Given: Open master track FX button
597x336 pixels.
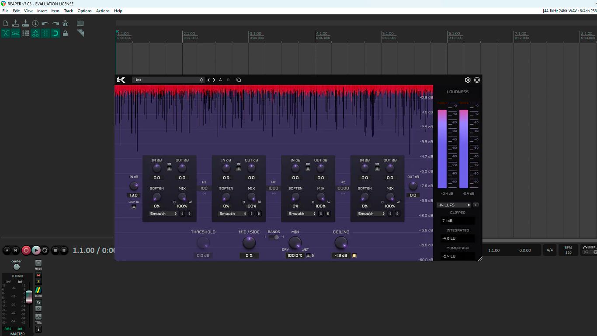Looking at the screenshot, I should point(38,303).
